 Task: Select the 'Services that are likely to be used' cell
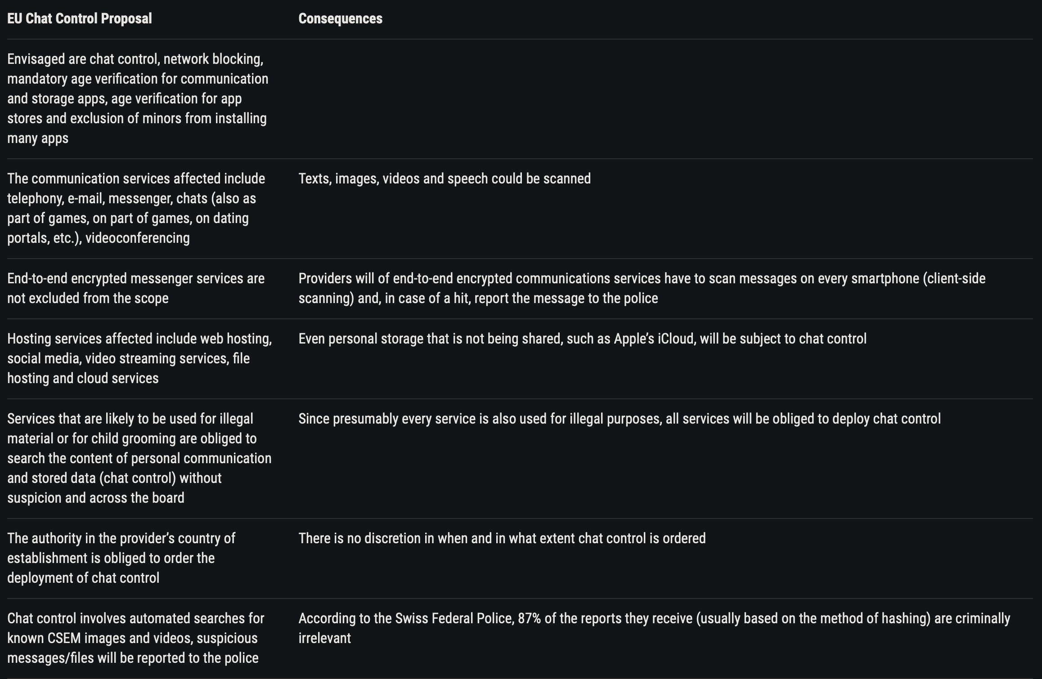(139, 458)
